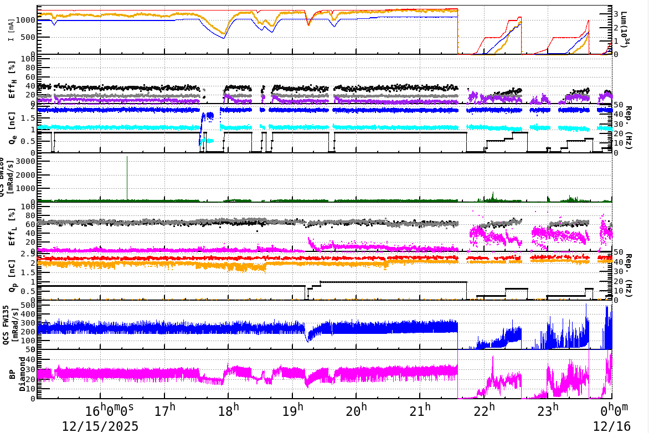Click the '2000' tick in QCS BW180 panel
Image resolution: width=649 pixels, height=433 pixels.
pos(25,174)
